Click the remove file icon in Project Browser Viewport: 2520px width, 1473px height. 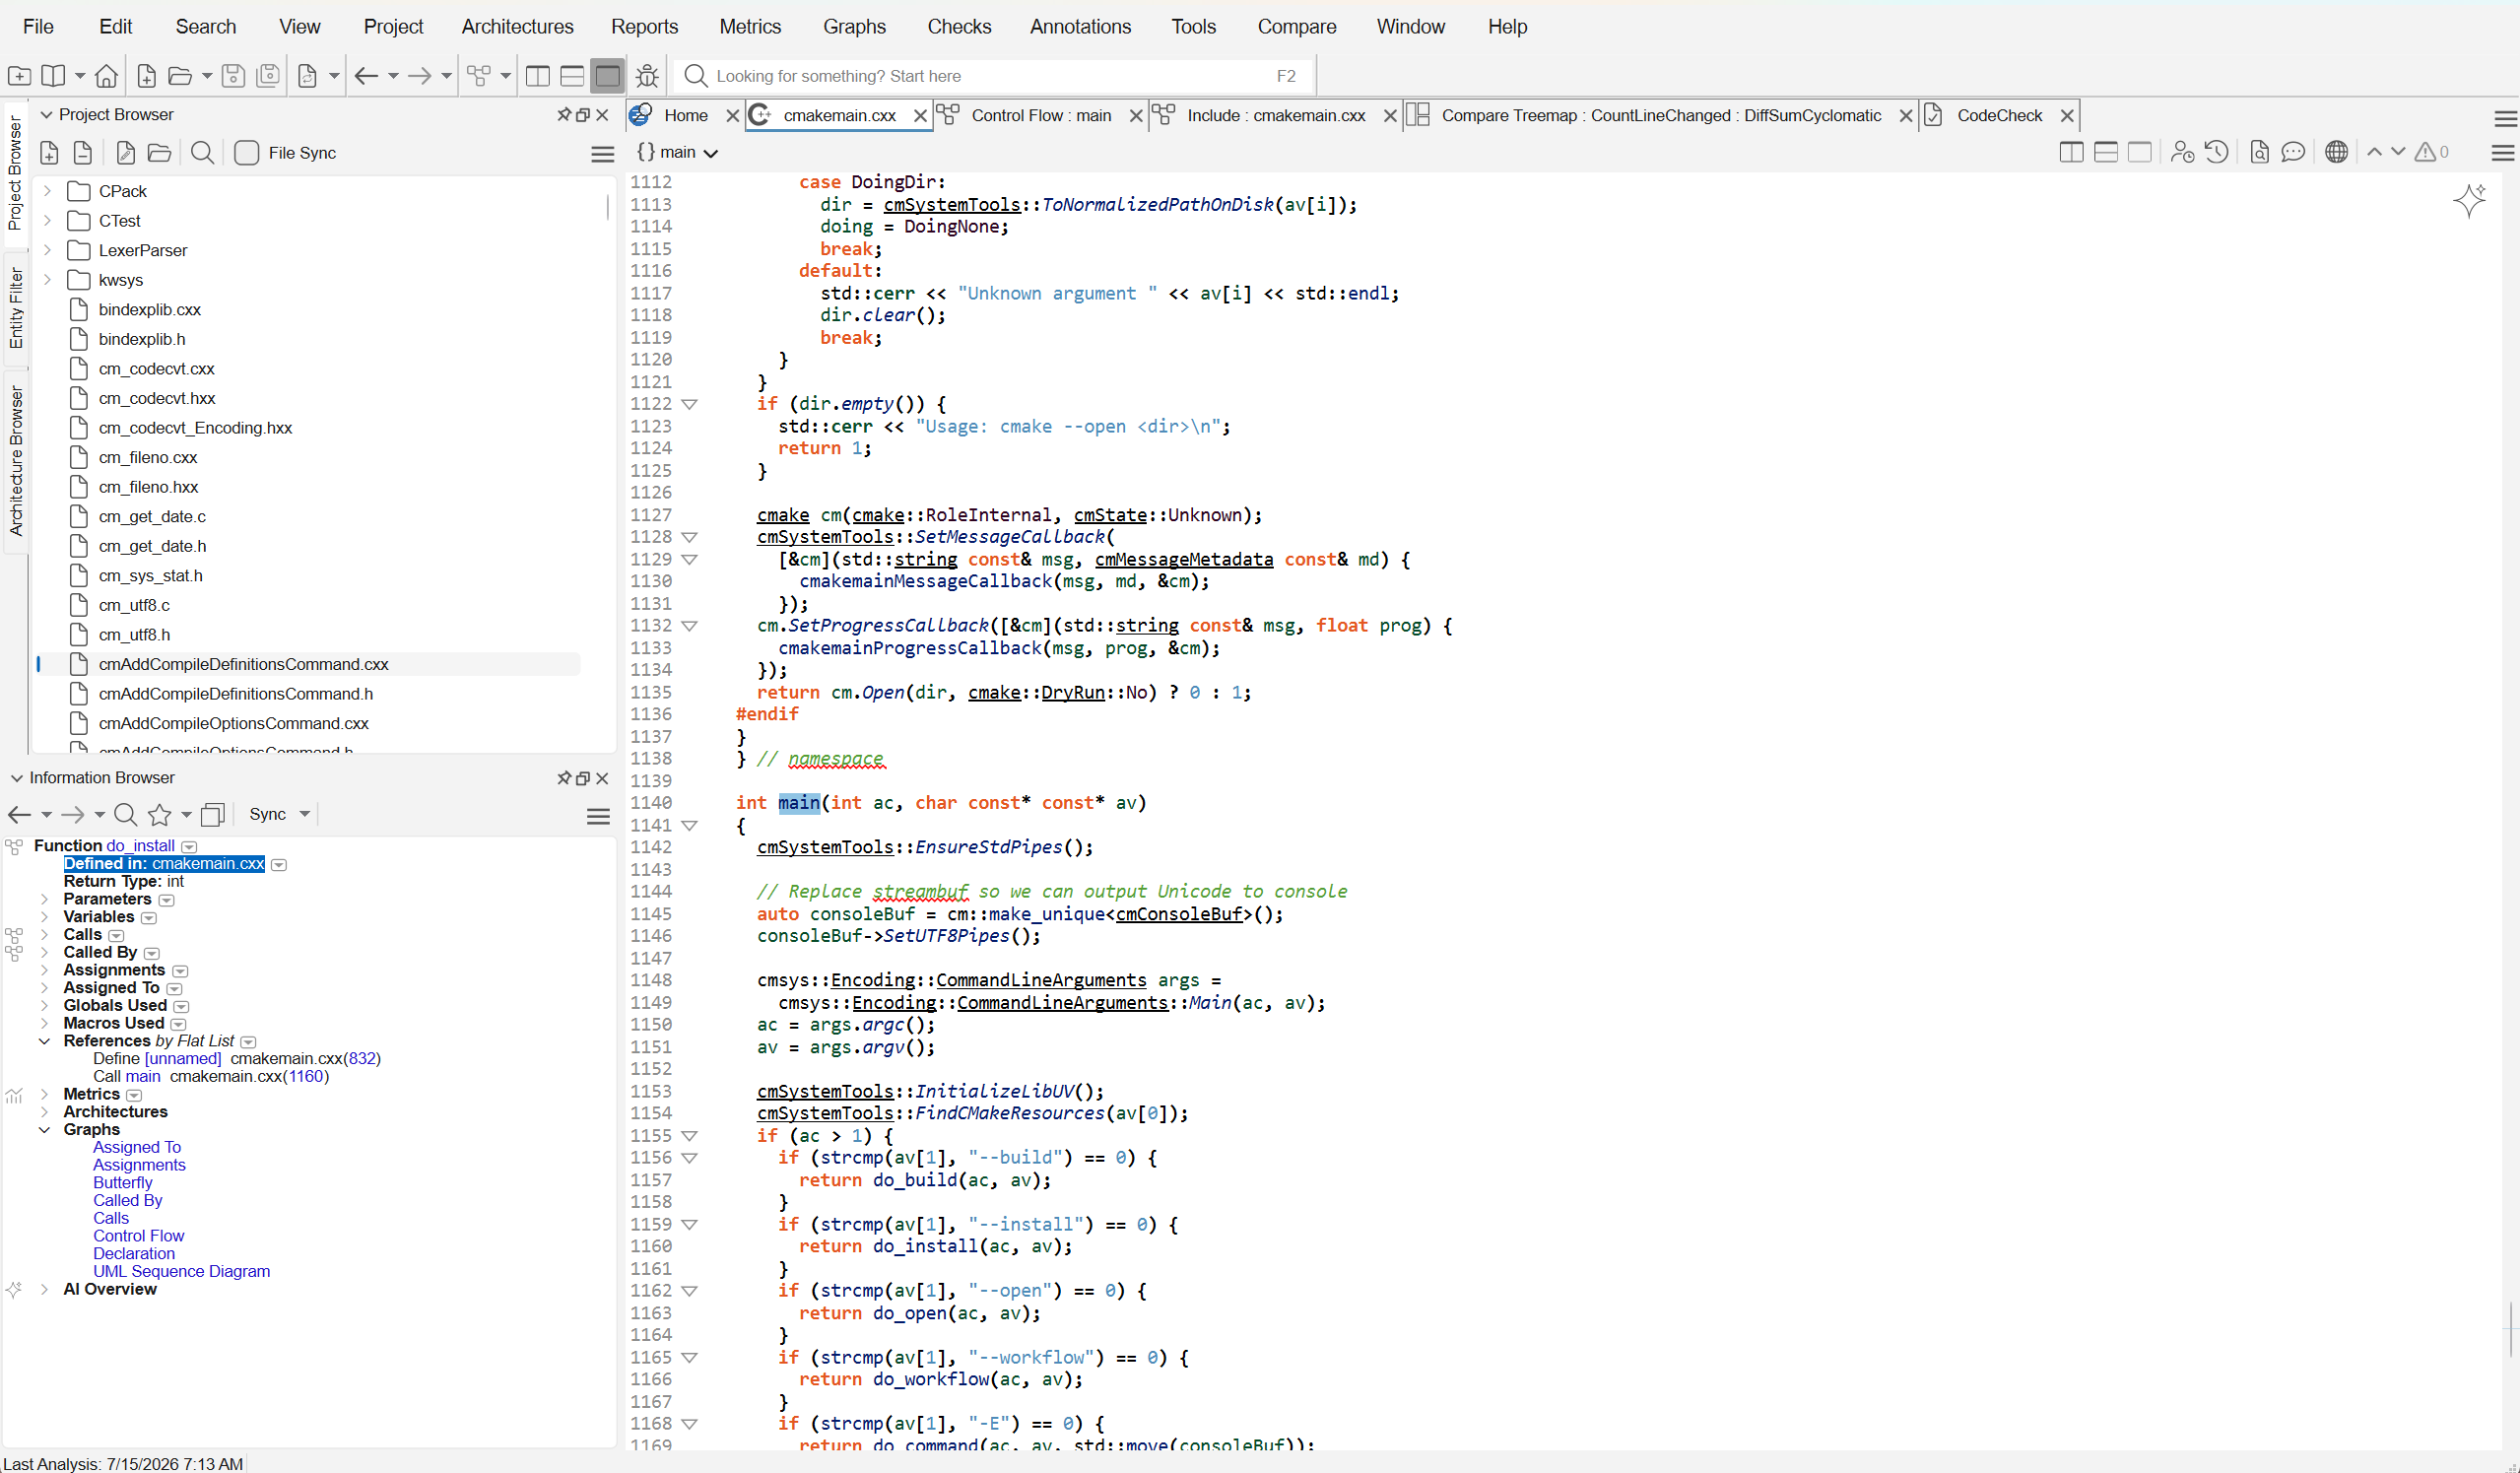pos(83,153)
